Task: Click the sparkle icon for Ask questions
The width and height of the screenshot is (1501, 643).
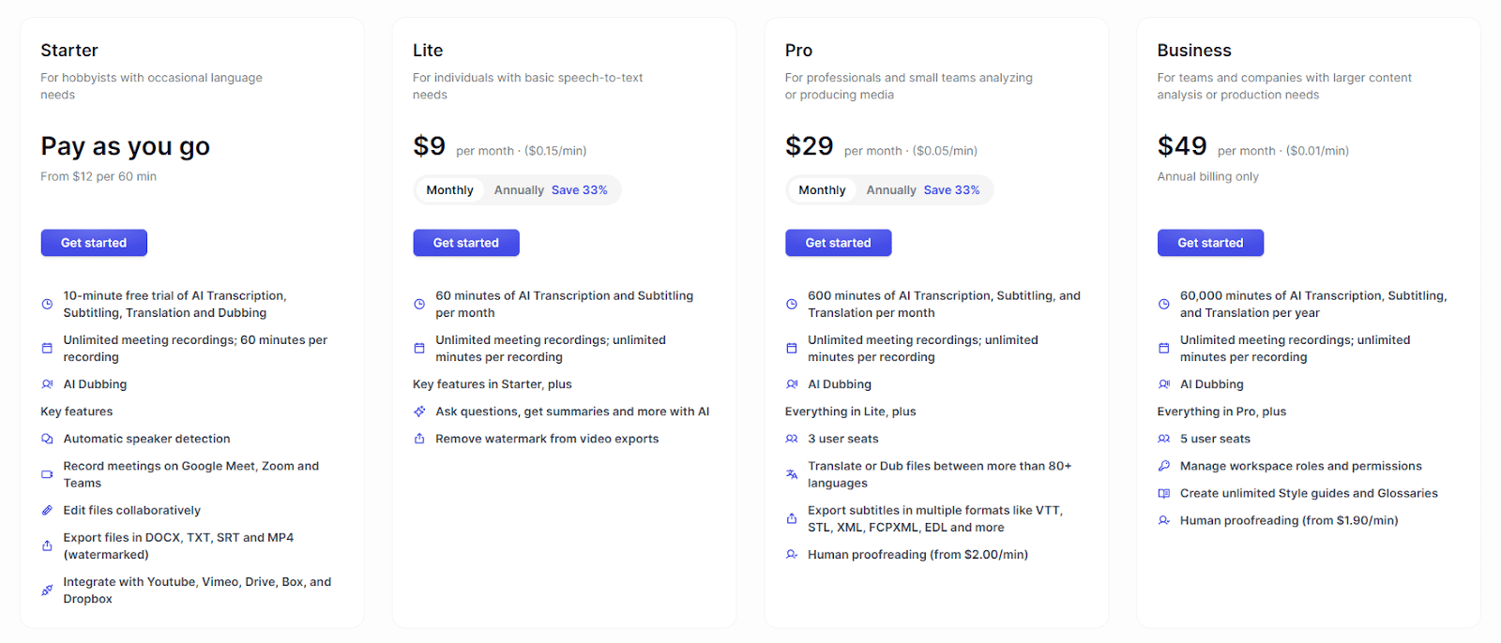Action: pyautogui.click(x=419, y=411)
